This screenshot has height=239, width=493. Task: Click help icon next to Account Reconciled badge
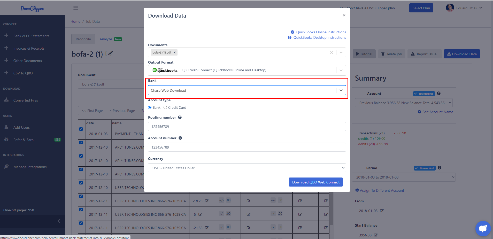439,94
